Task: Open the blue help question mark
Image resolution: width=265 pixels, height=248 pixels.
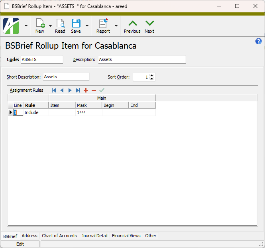Action: click(258, 41)
